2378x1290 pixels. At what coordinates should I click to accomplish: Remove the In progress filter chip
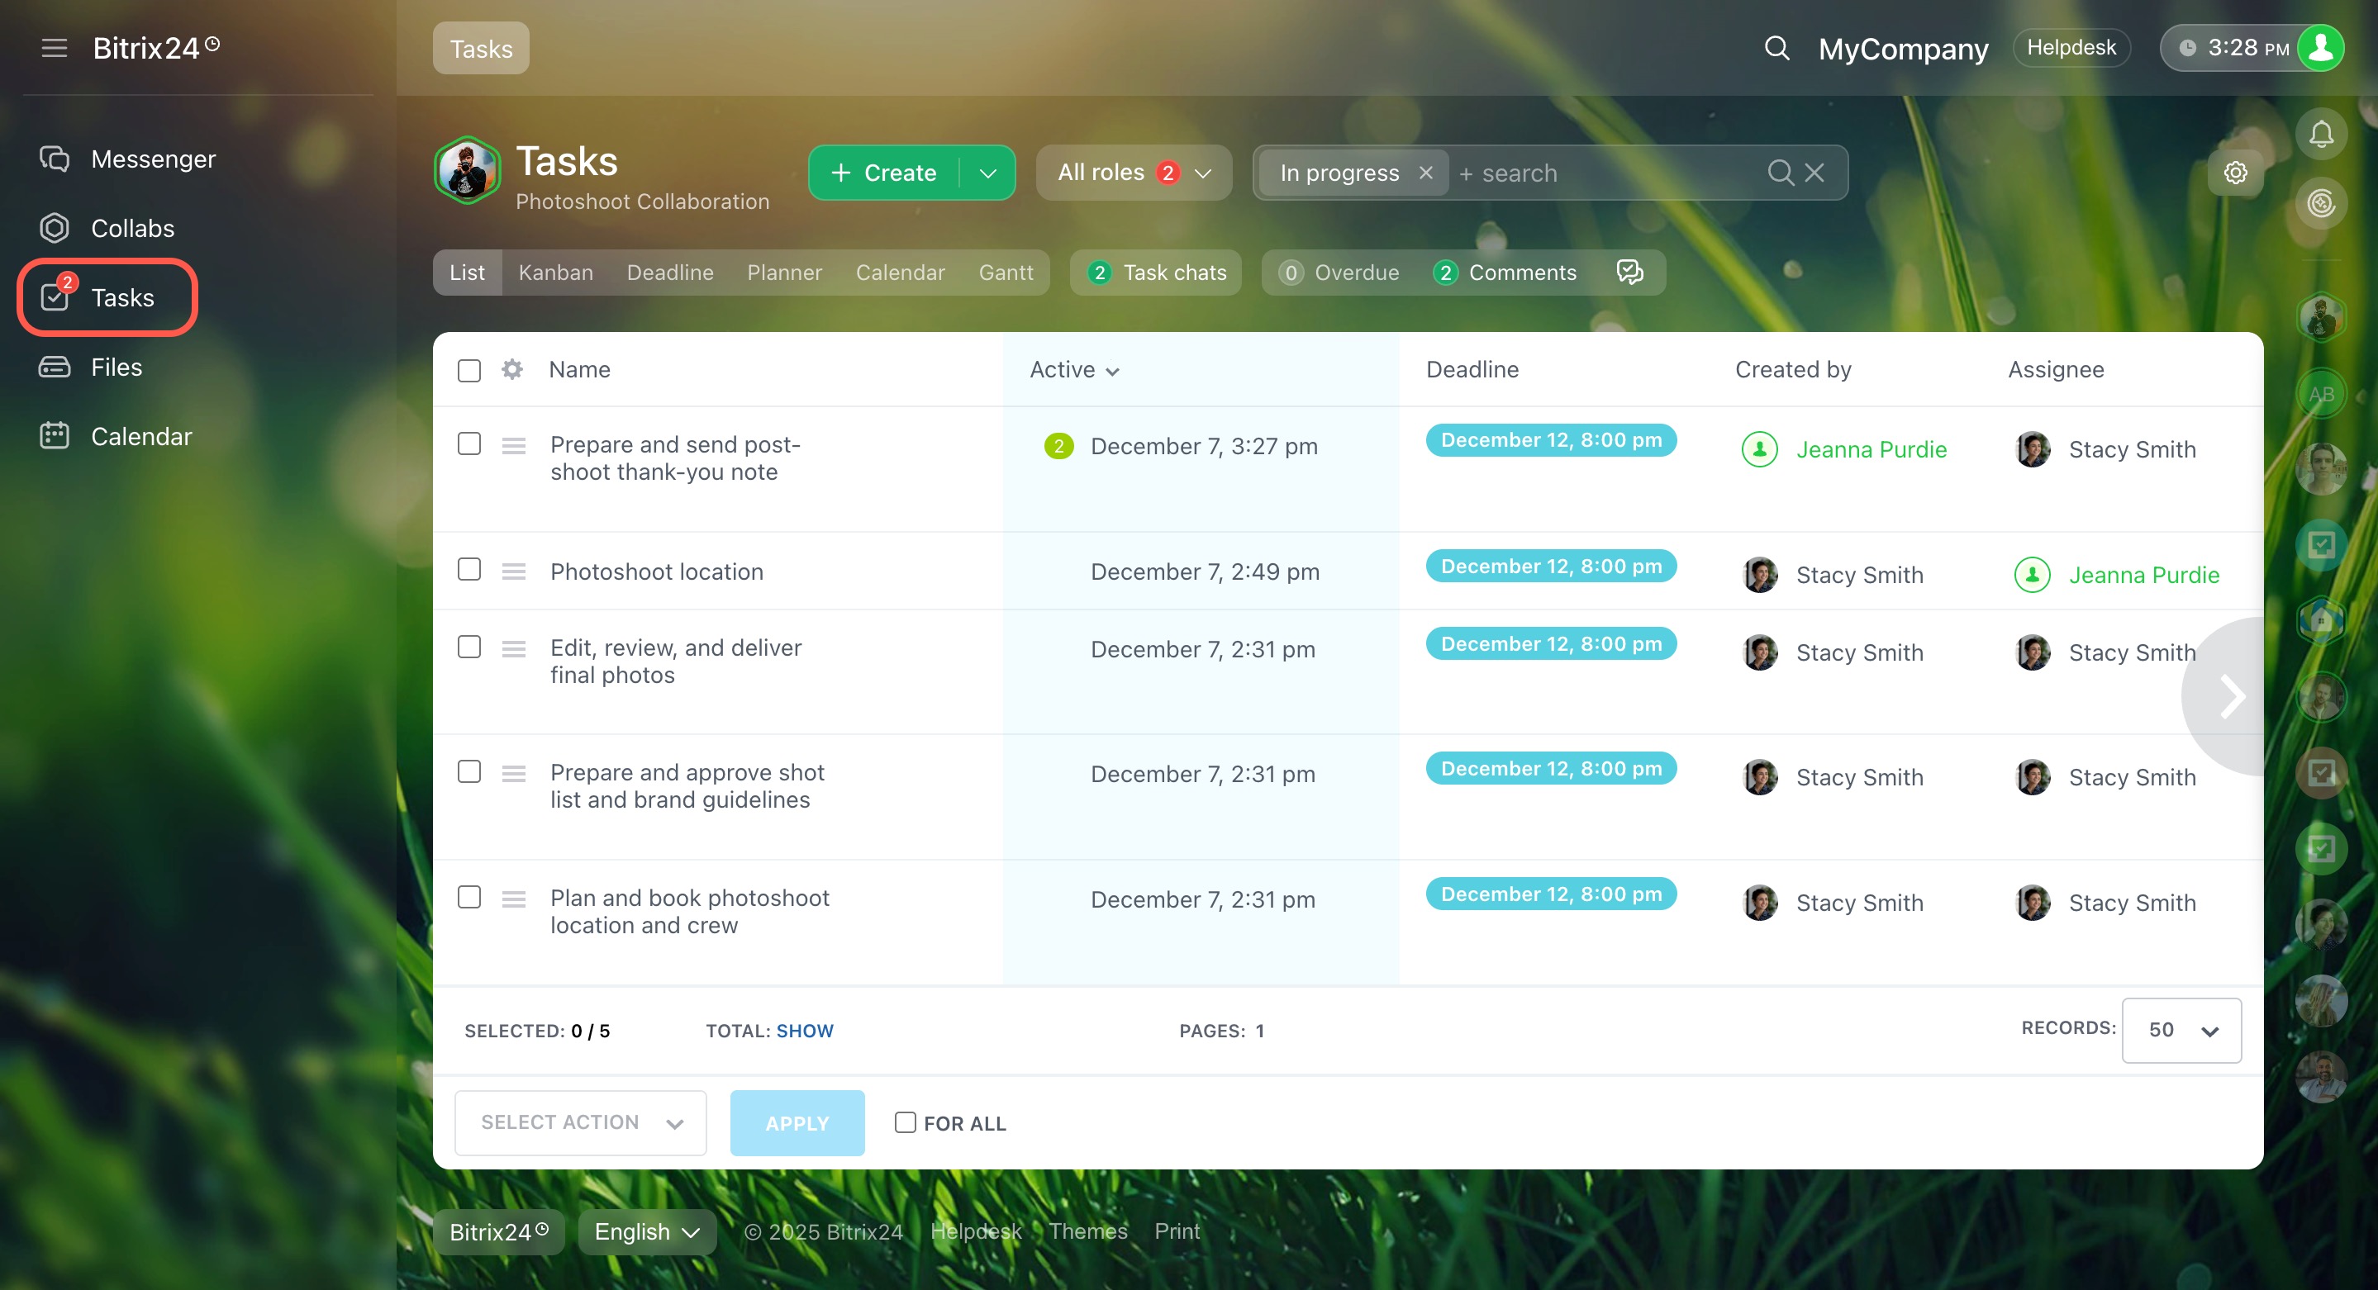click(1425, 173)
